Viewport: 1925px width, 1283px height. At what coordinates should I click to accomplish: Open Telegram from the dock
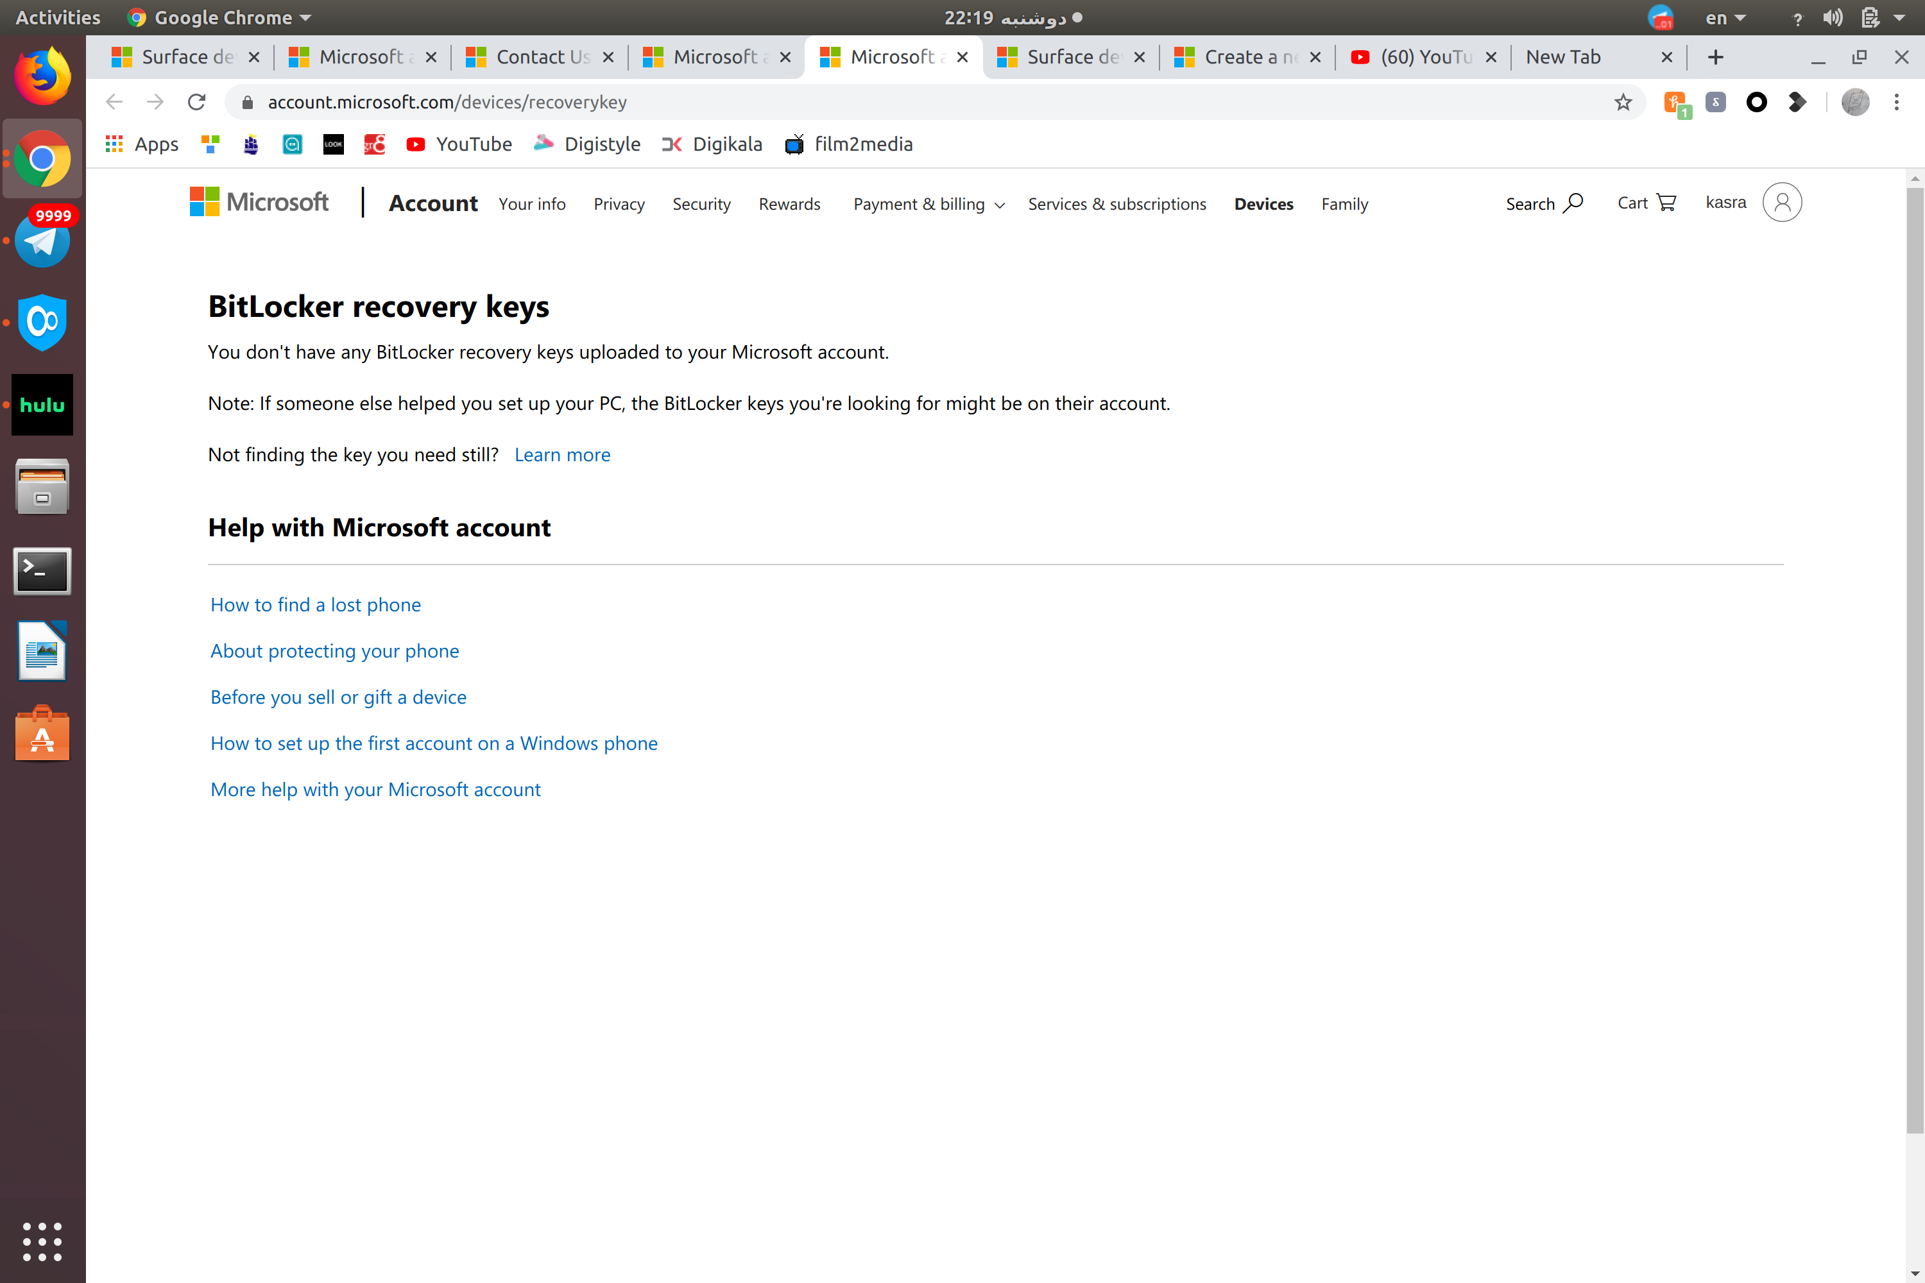(x=42, y=241)
